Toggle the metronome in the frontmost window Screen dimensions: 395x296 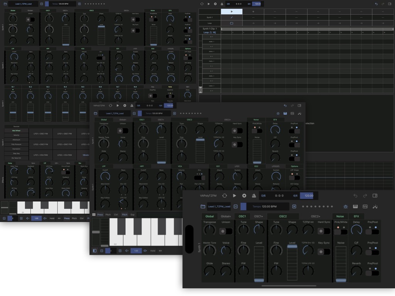click(254, 195)
